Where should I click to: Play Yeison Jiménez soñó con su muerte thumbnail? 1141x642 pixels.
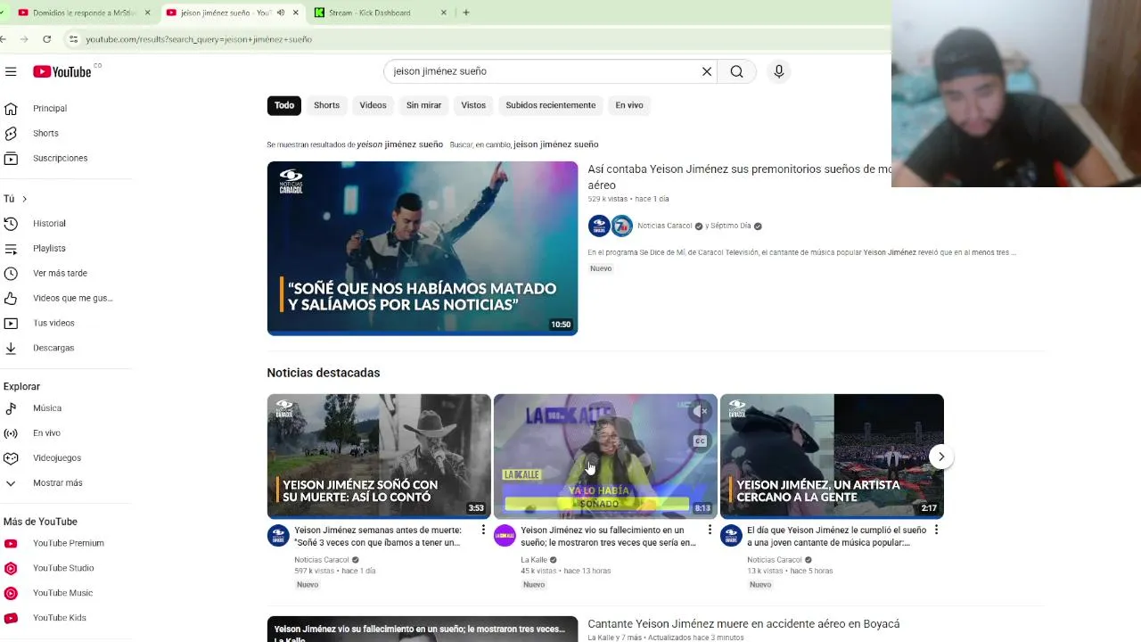click(x=379, y=456)
